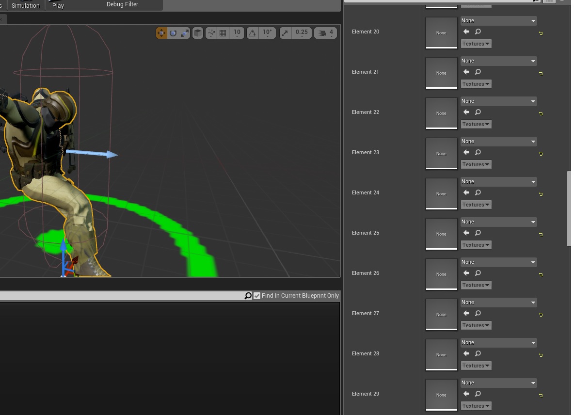Open the None asset dropdown for Element 25
Viewport: 574px width, 415px height.
[x=498, y=222]
